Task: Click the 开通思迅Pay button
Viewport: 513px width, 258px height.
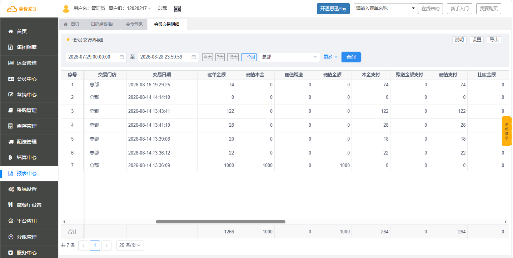Action: (333, 9)
